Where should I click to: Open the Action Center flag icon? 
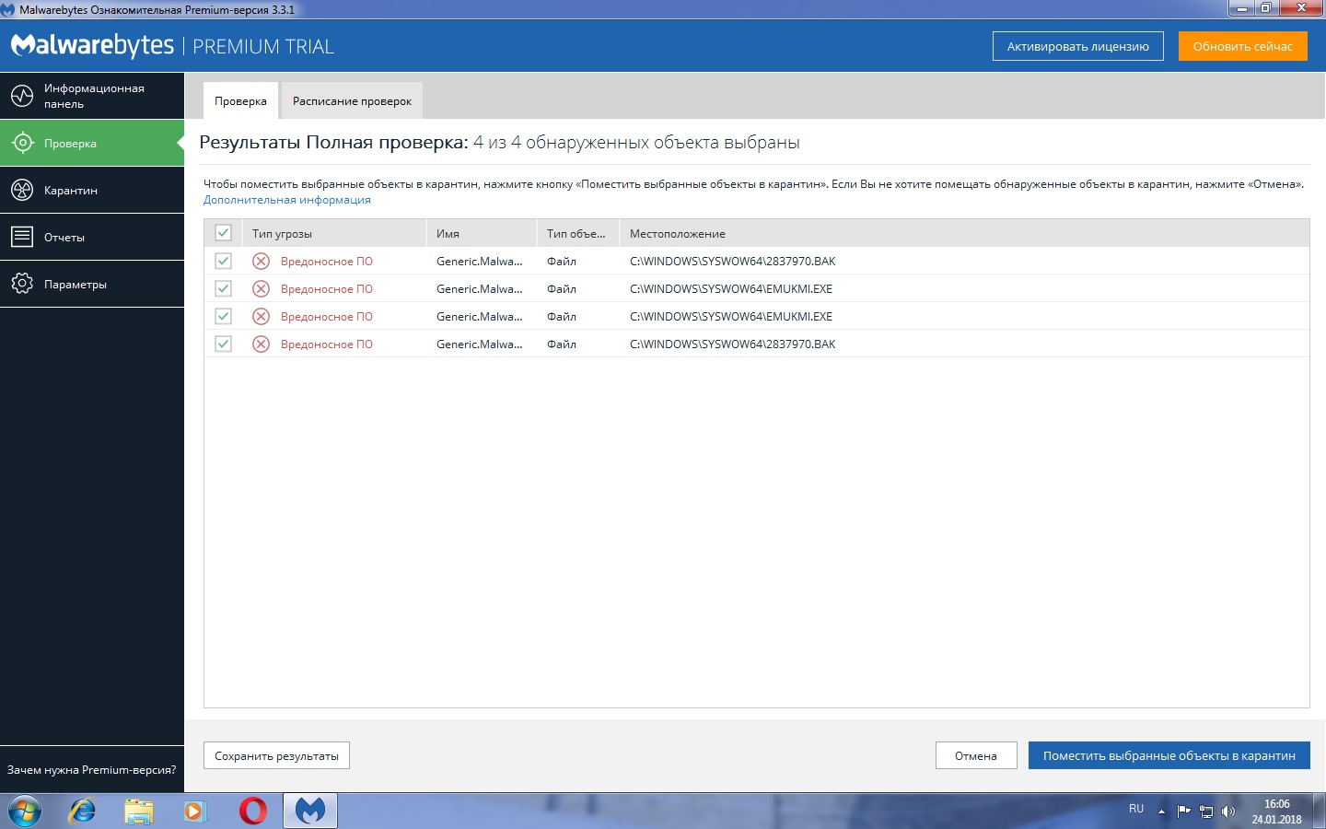pyautogui.click(x=1184, y=811)
